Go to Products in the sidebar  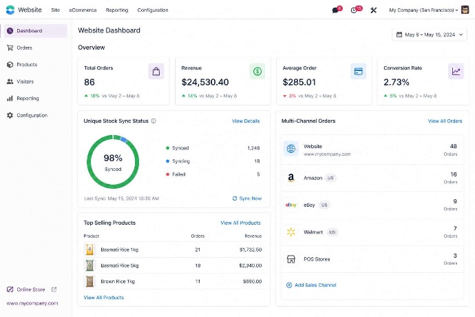coord(27,65)
